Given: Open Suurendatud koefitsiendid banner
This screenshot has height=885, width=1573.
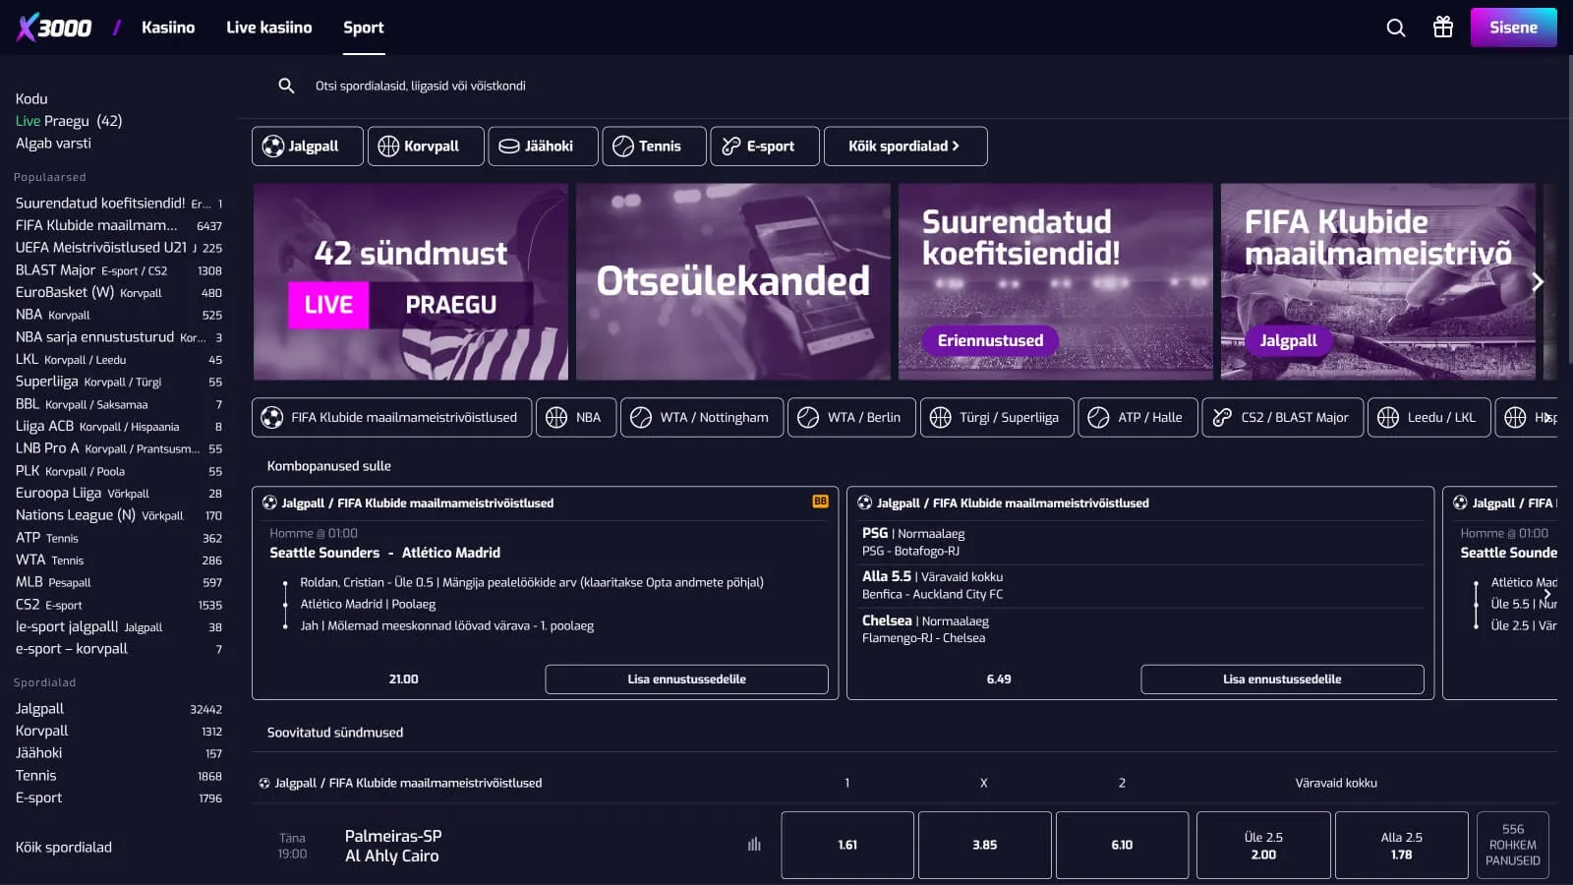Looking at the screenshot, I should click(1056, 281).
